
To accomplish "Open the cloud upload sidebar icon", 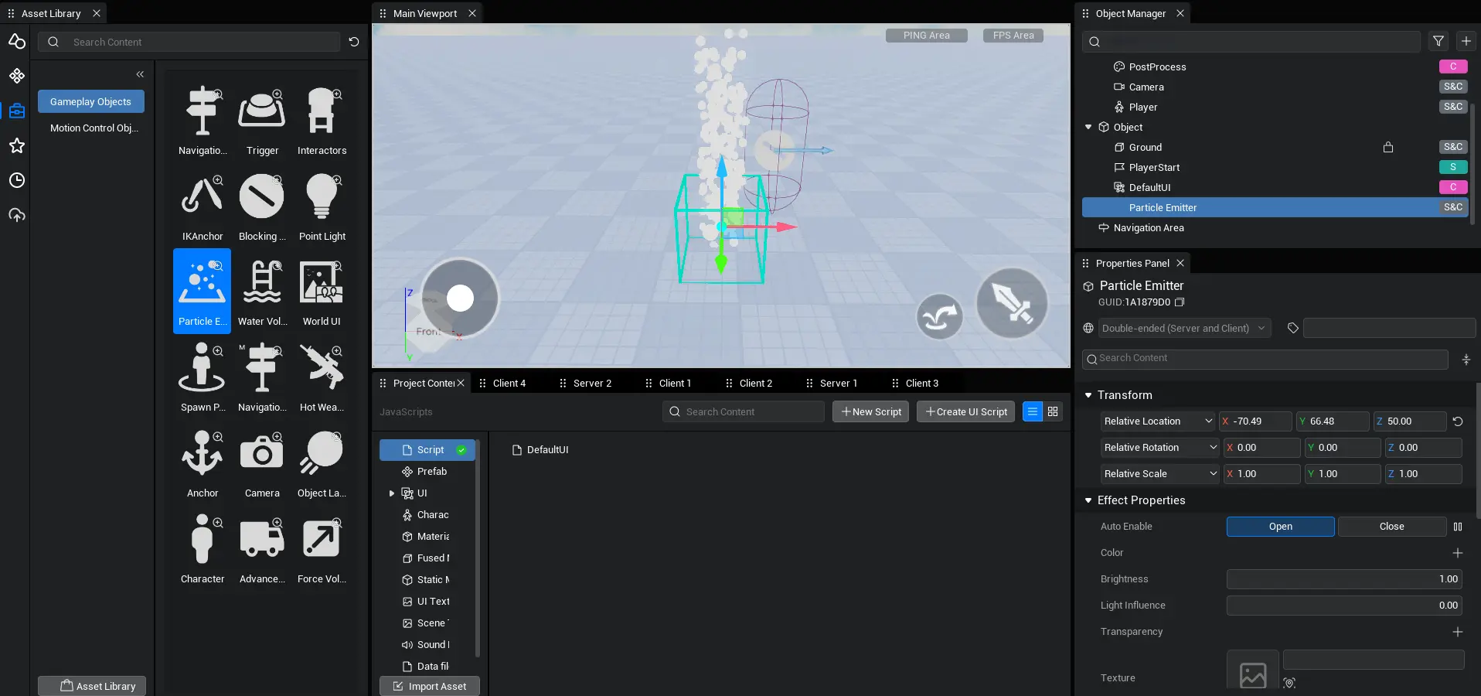I will point(17,215).
